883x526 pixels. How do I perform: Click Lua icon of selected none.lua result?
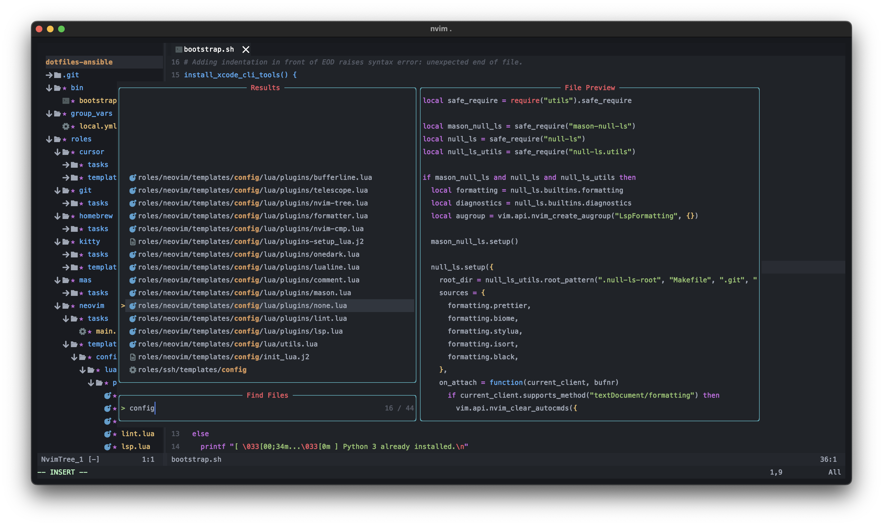[133, 306]
